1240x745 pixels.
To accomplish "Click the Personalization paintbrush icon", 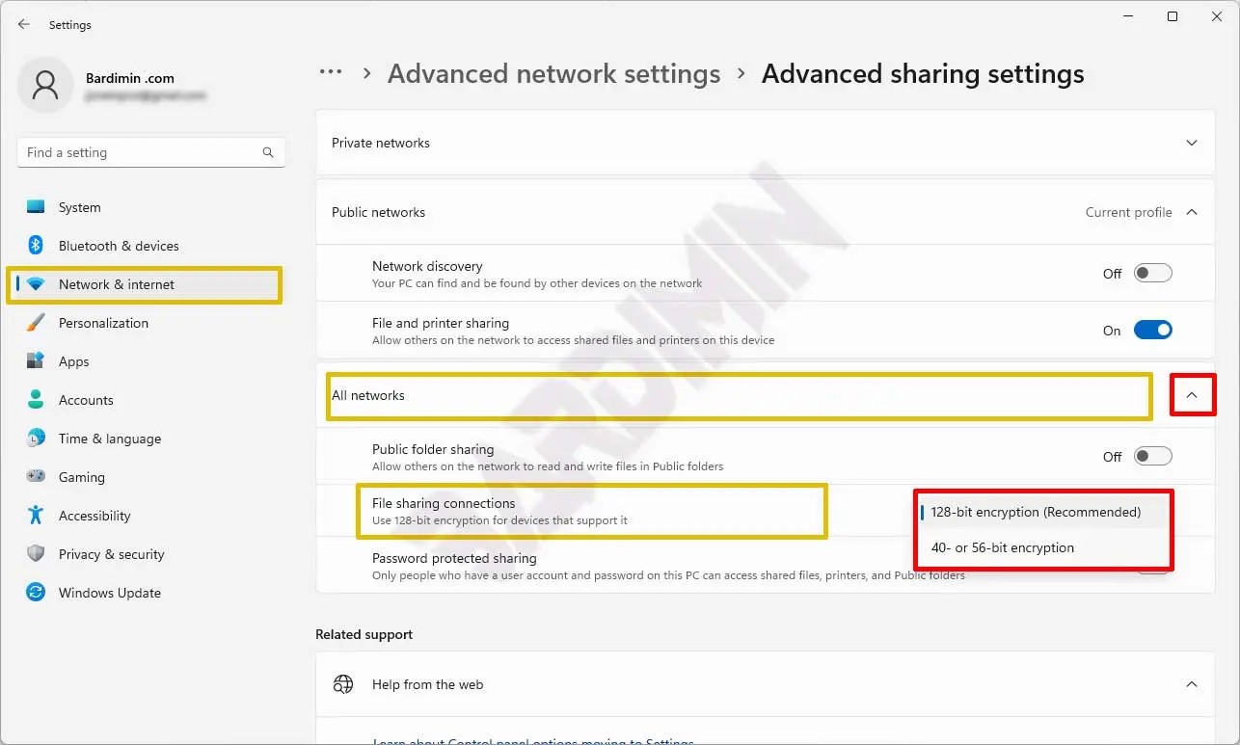I will coord(36,323).
